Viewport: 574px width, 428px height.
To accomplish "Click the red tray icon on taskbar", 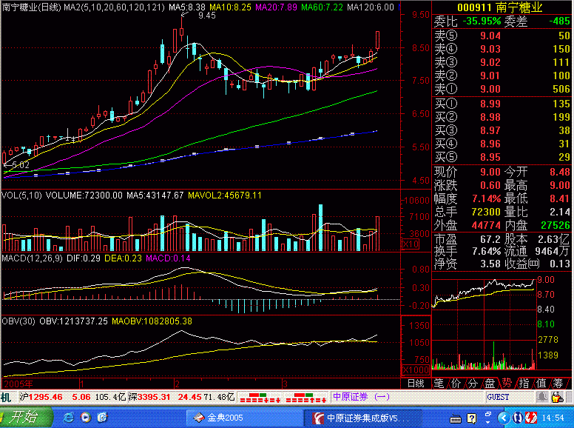I will tap(530, 418).
